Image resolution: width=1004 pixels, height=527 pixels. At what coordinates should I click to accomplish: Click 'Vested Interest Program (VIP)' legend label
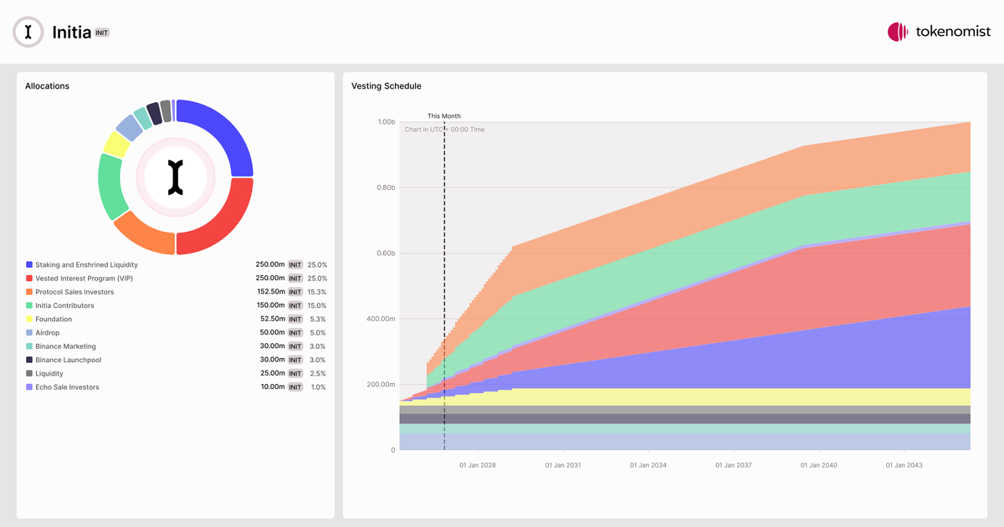click(85, 278)
